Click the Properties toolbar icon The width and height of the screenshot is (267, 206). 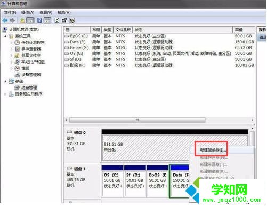(x=64, y=20)
